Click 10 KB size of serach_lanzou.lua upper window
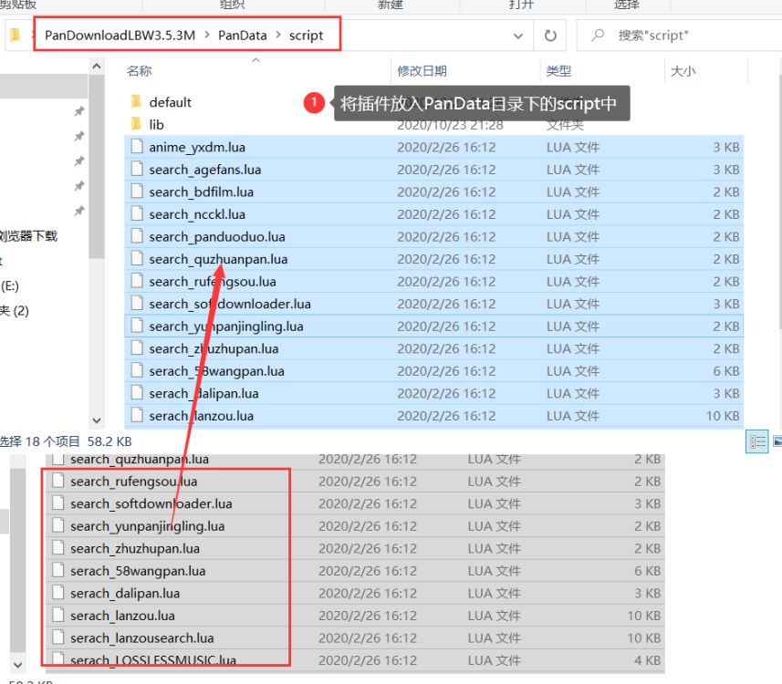 point(723,416)
